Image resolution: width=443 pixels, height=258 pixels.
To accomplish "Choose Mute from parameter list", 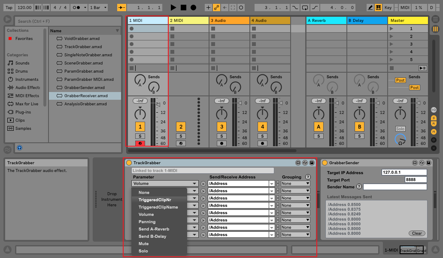I will click(143, 243).
